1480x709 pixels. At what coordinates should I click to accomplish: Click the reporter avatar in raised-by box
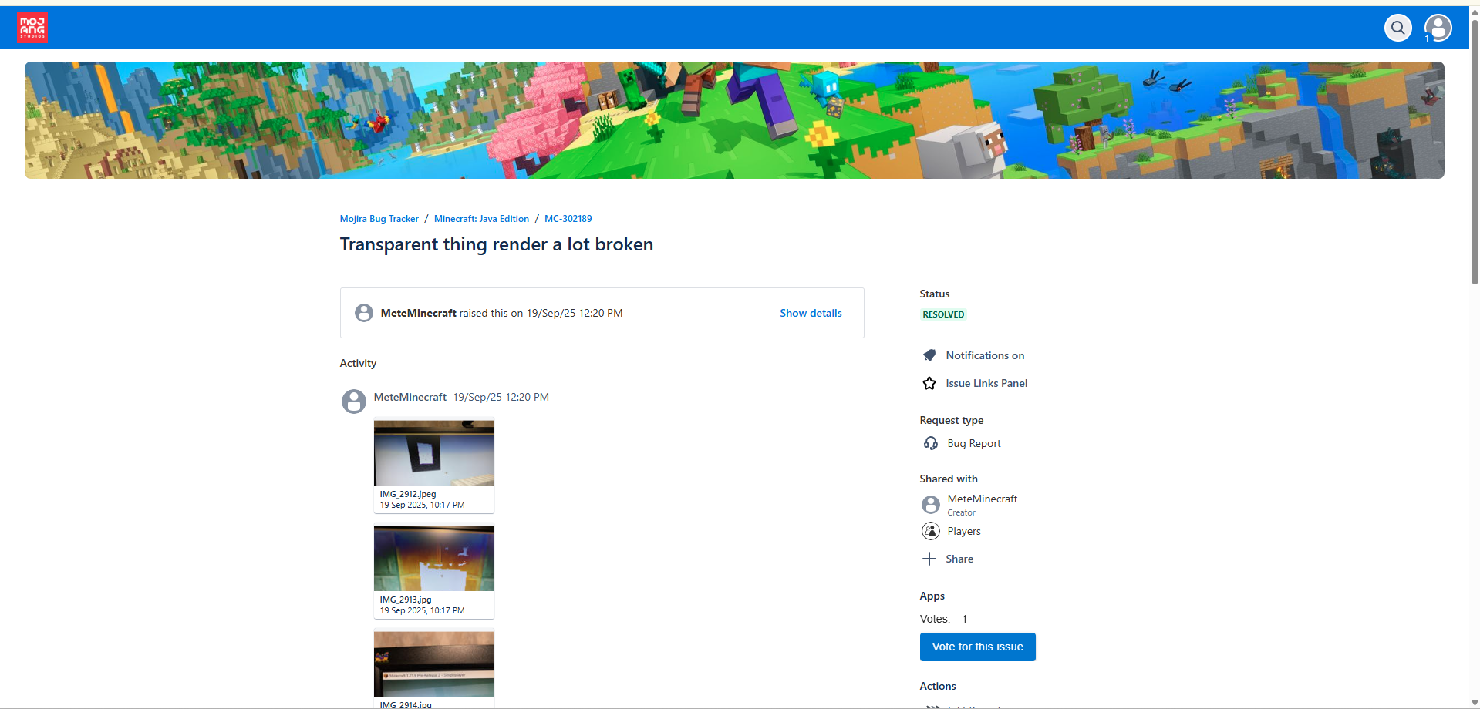(x=364, y=313)
